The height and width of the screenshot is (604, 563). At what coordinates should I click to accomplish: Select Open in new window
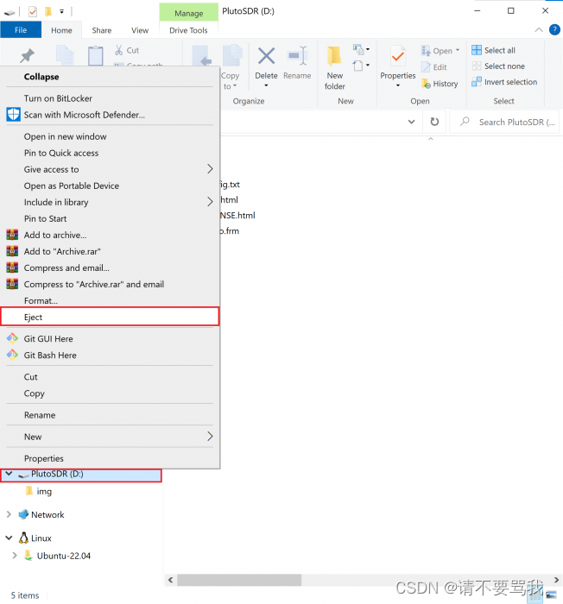click(111, 136)
